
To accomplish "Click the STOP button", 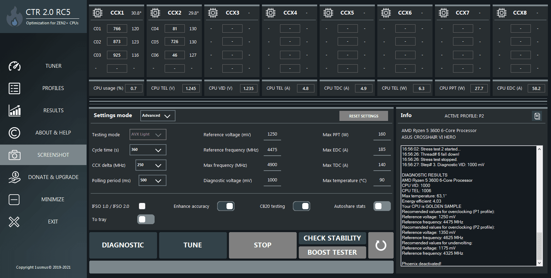I will coord(263,245).
